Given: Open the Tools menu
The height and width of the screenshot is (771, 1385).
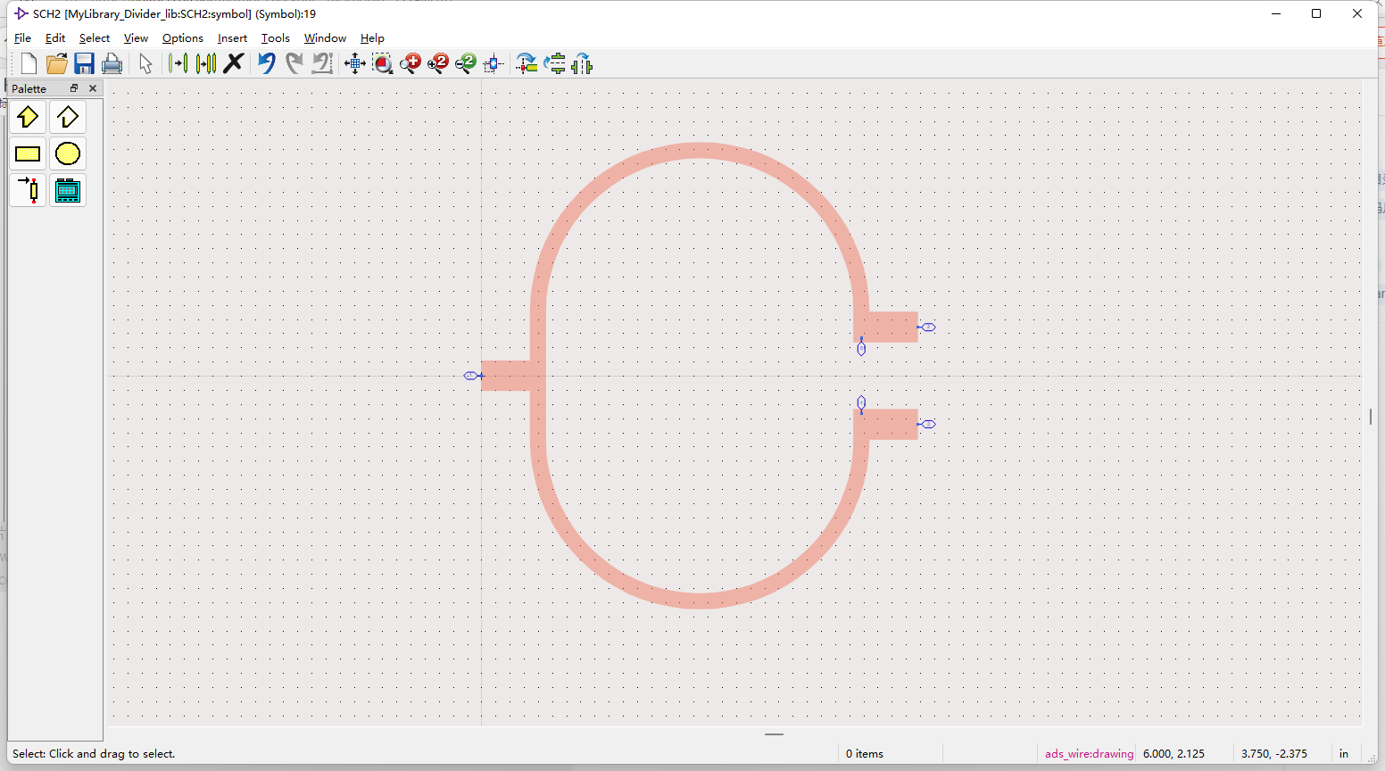Looking at the screenshot, I should coord(276,38).
